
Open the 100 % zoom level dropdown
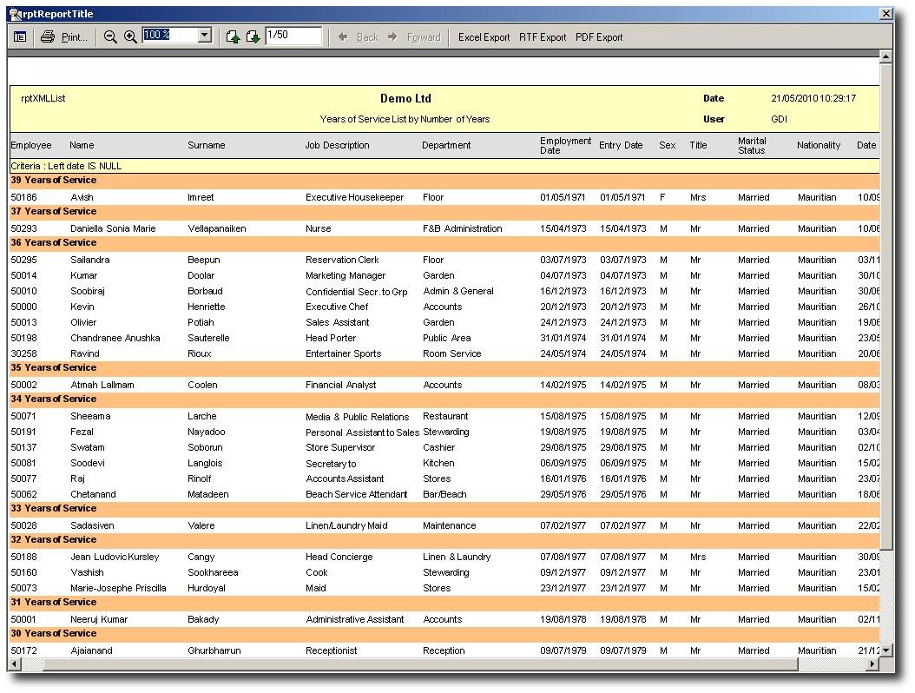click(205, 36)
